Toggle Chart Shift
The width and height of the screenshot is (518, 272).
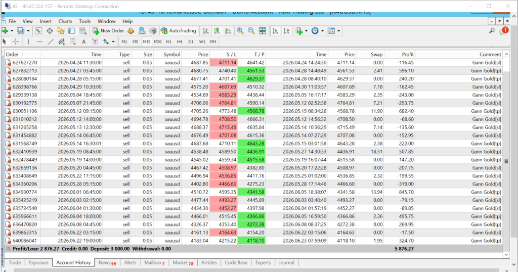click(x=286, y=31)
